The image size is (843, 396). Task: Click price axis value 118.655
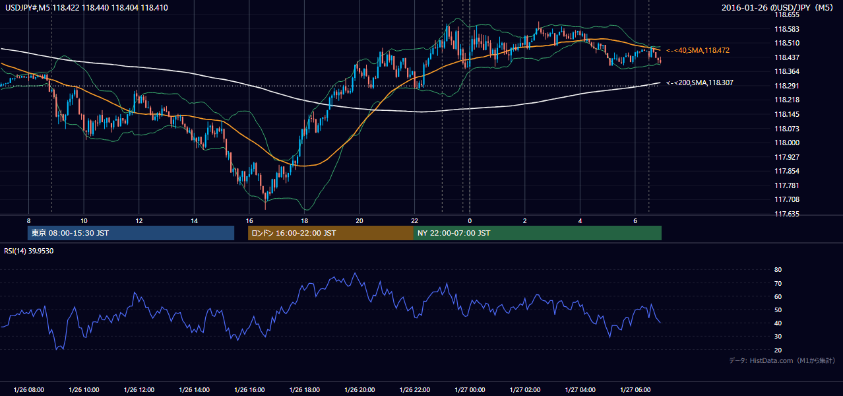[x=786, y=15]
